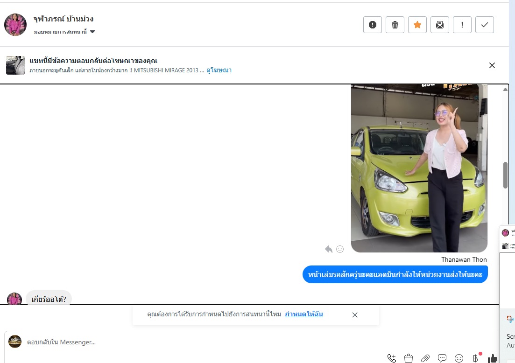The height and width of the screenshot is (363, 515).
Task: Toggle the exclamation priority flag
Action: (462, 25)
